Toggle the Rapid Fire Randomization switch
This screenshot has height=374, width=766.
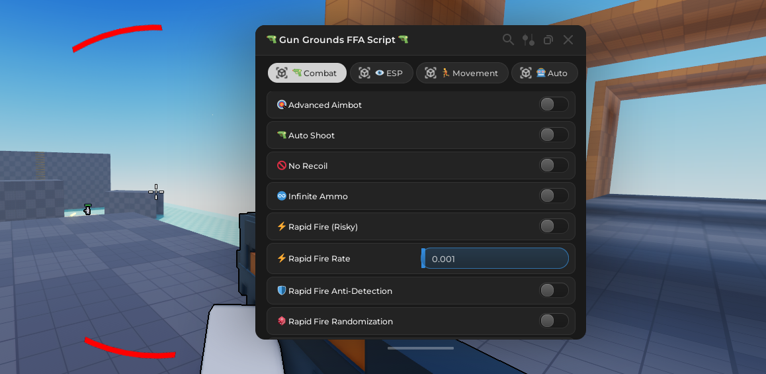pyautogui.click(x=554, y=321)
